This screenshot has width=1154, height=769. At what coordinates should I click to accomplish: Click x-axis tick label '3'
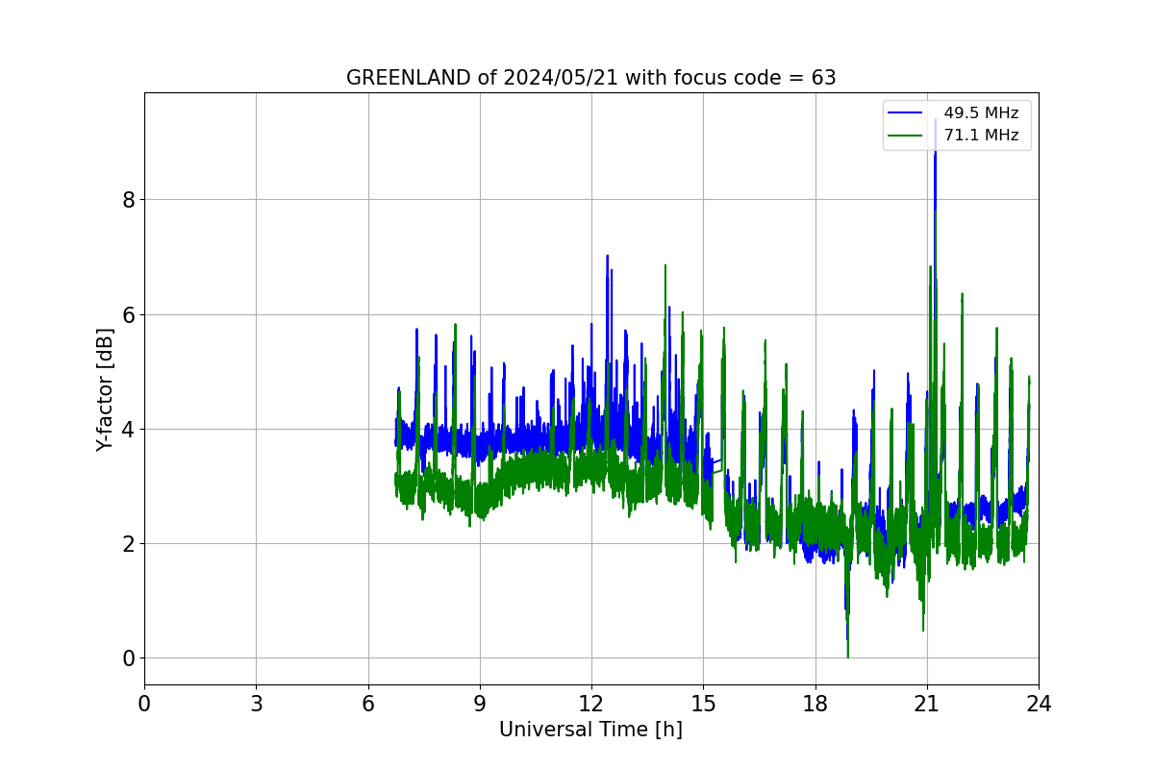click(x=256, y=704)
